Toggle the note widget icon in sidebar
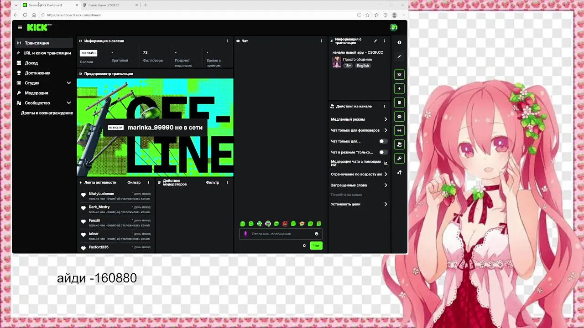Screen dimensions: 584x328 399,103
